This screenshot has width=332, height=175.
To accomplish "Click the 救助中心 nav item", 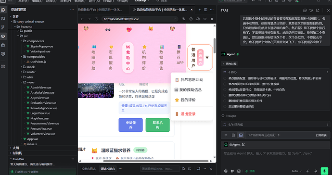I will 128,58.
